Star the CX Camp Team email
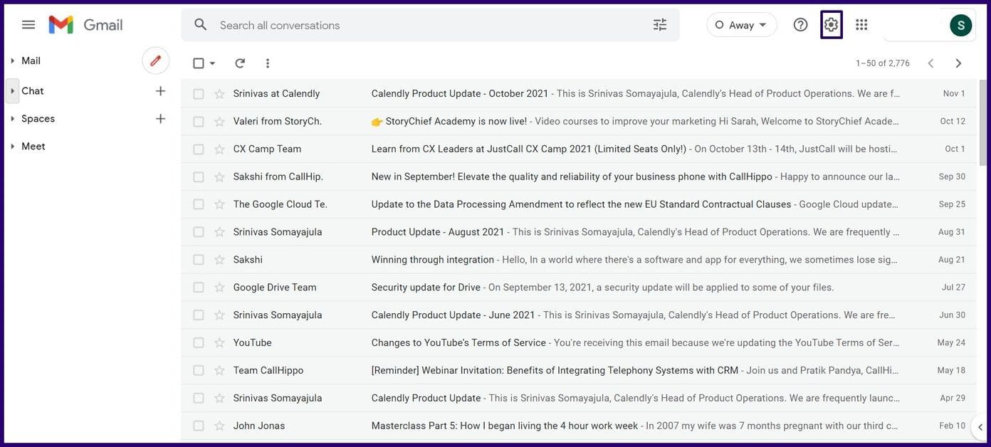This screenshot has height=447, width=991. [x=219, y=149]
